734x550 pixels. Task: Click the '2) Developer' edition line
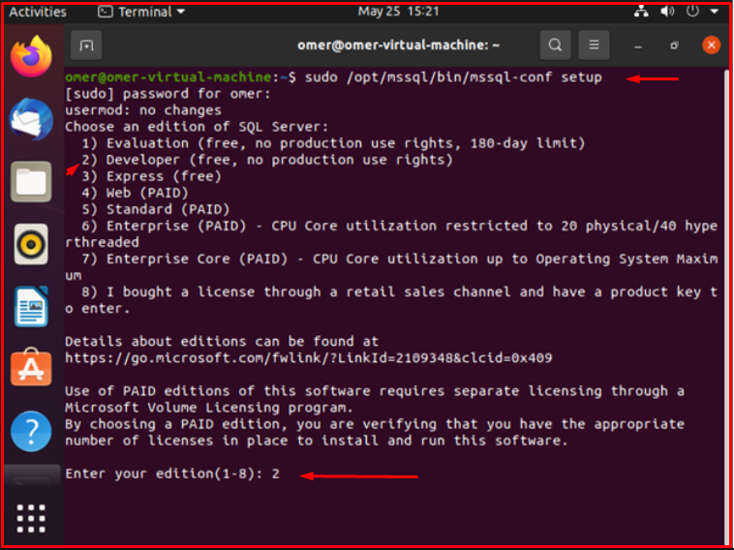(267, 160)
